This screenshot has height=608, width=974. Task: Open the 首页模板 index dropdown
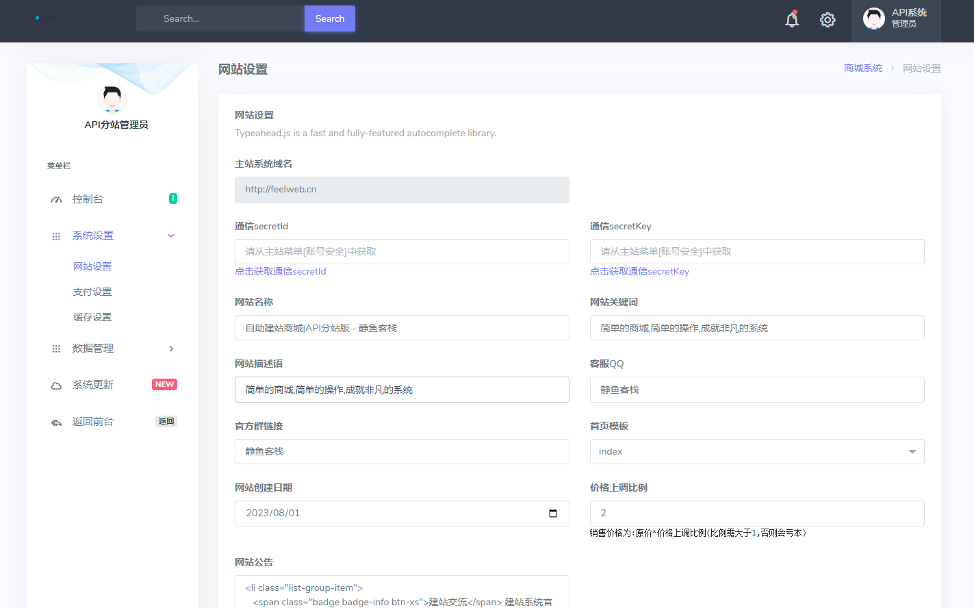coord(756,452)
